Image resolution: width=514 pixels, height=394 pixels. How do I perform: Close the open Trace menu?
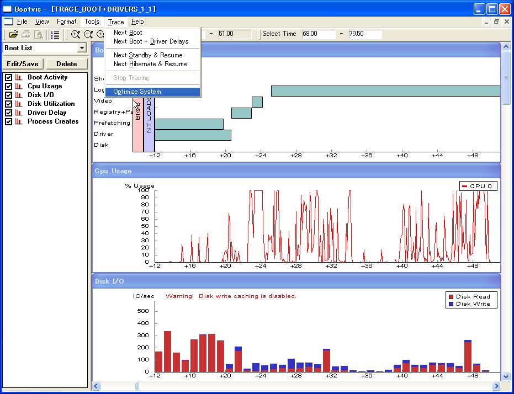point(116,22)
